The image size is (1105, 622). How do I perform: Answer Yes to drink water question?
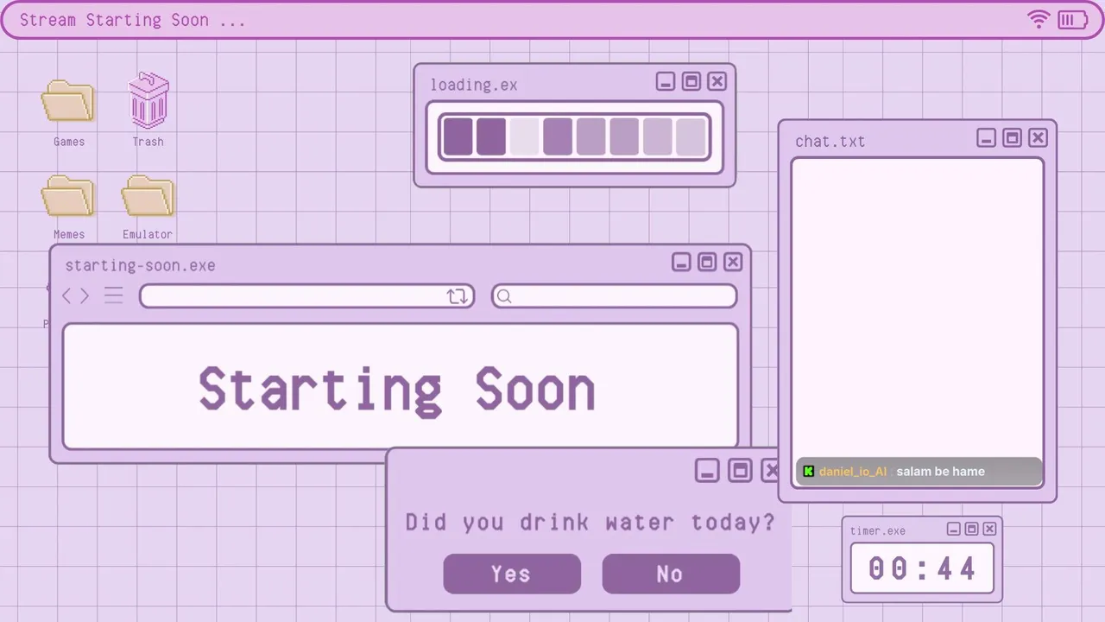click(x=512, y=574)
